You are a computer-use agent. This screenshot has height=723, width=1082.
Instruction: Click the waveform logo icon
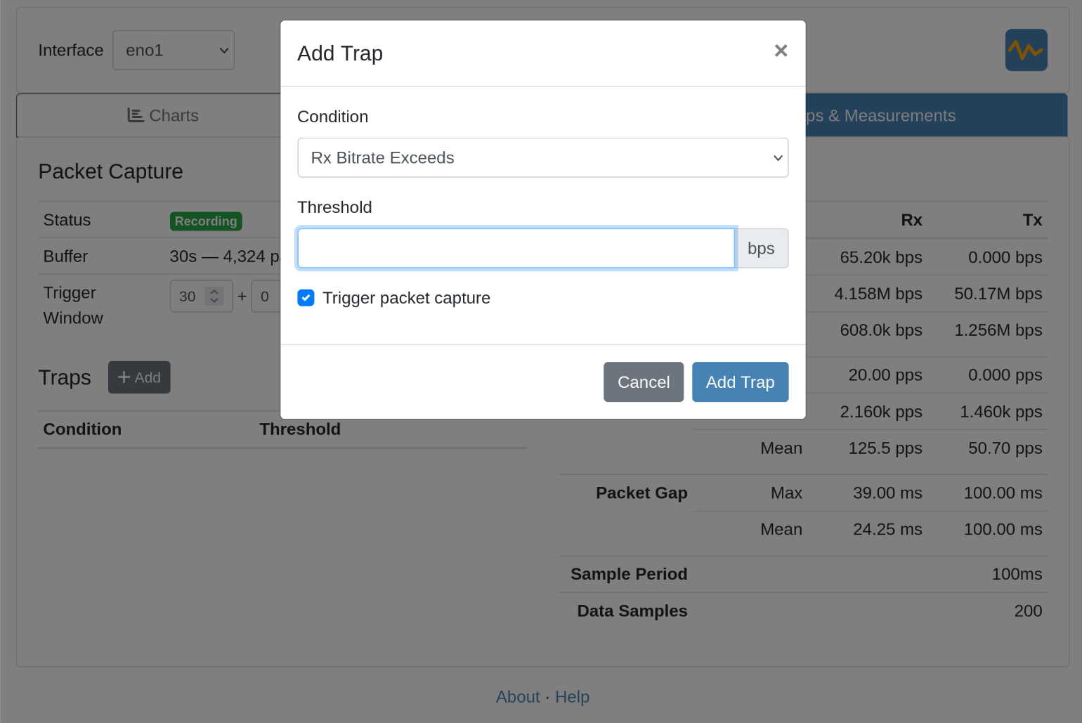point(1025,50)
